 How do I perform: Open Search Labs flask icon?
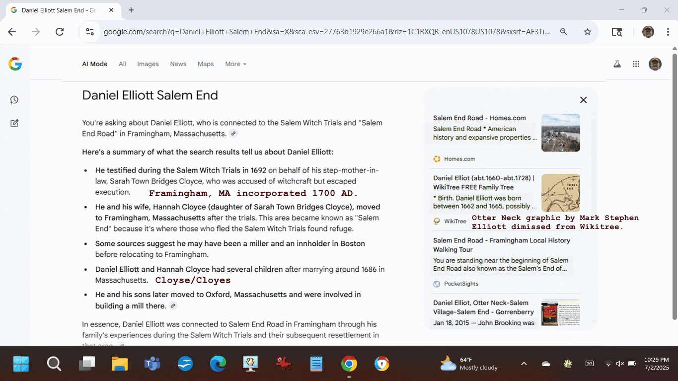coord(617,64)
